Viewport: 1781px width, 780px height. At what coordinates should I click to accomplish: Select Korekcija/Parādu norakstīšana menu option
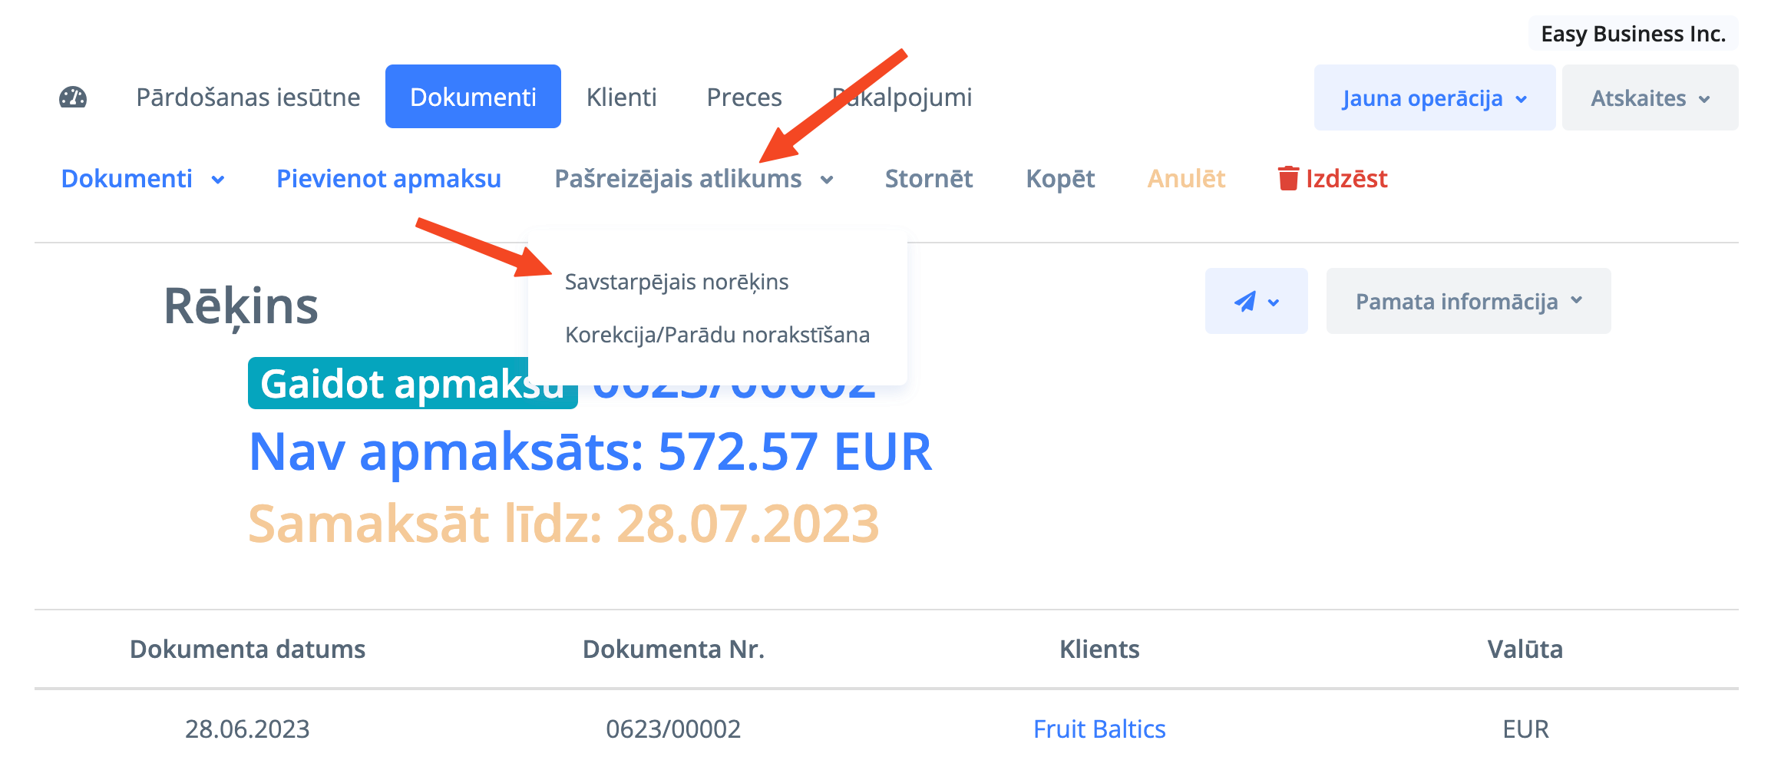(717, 335)
